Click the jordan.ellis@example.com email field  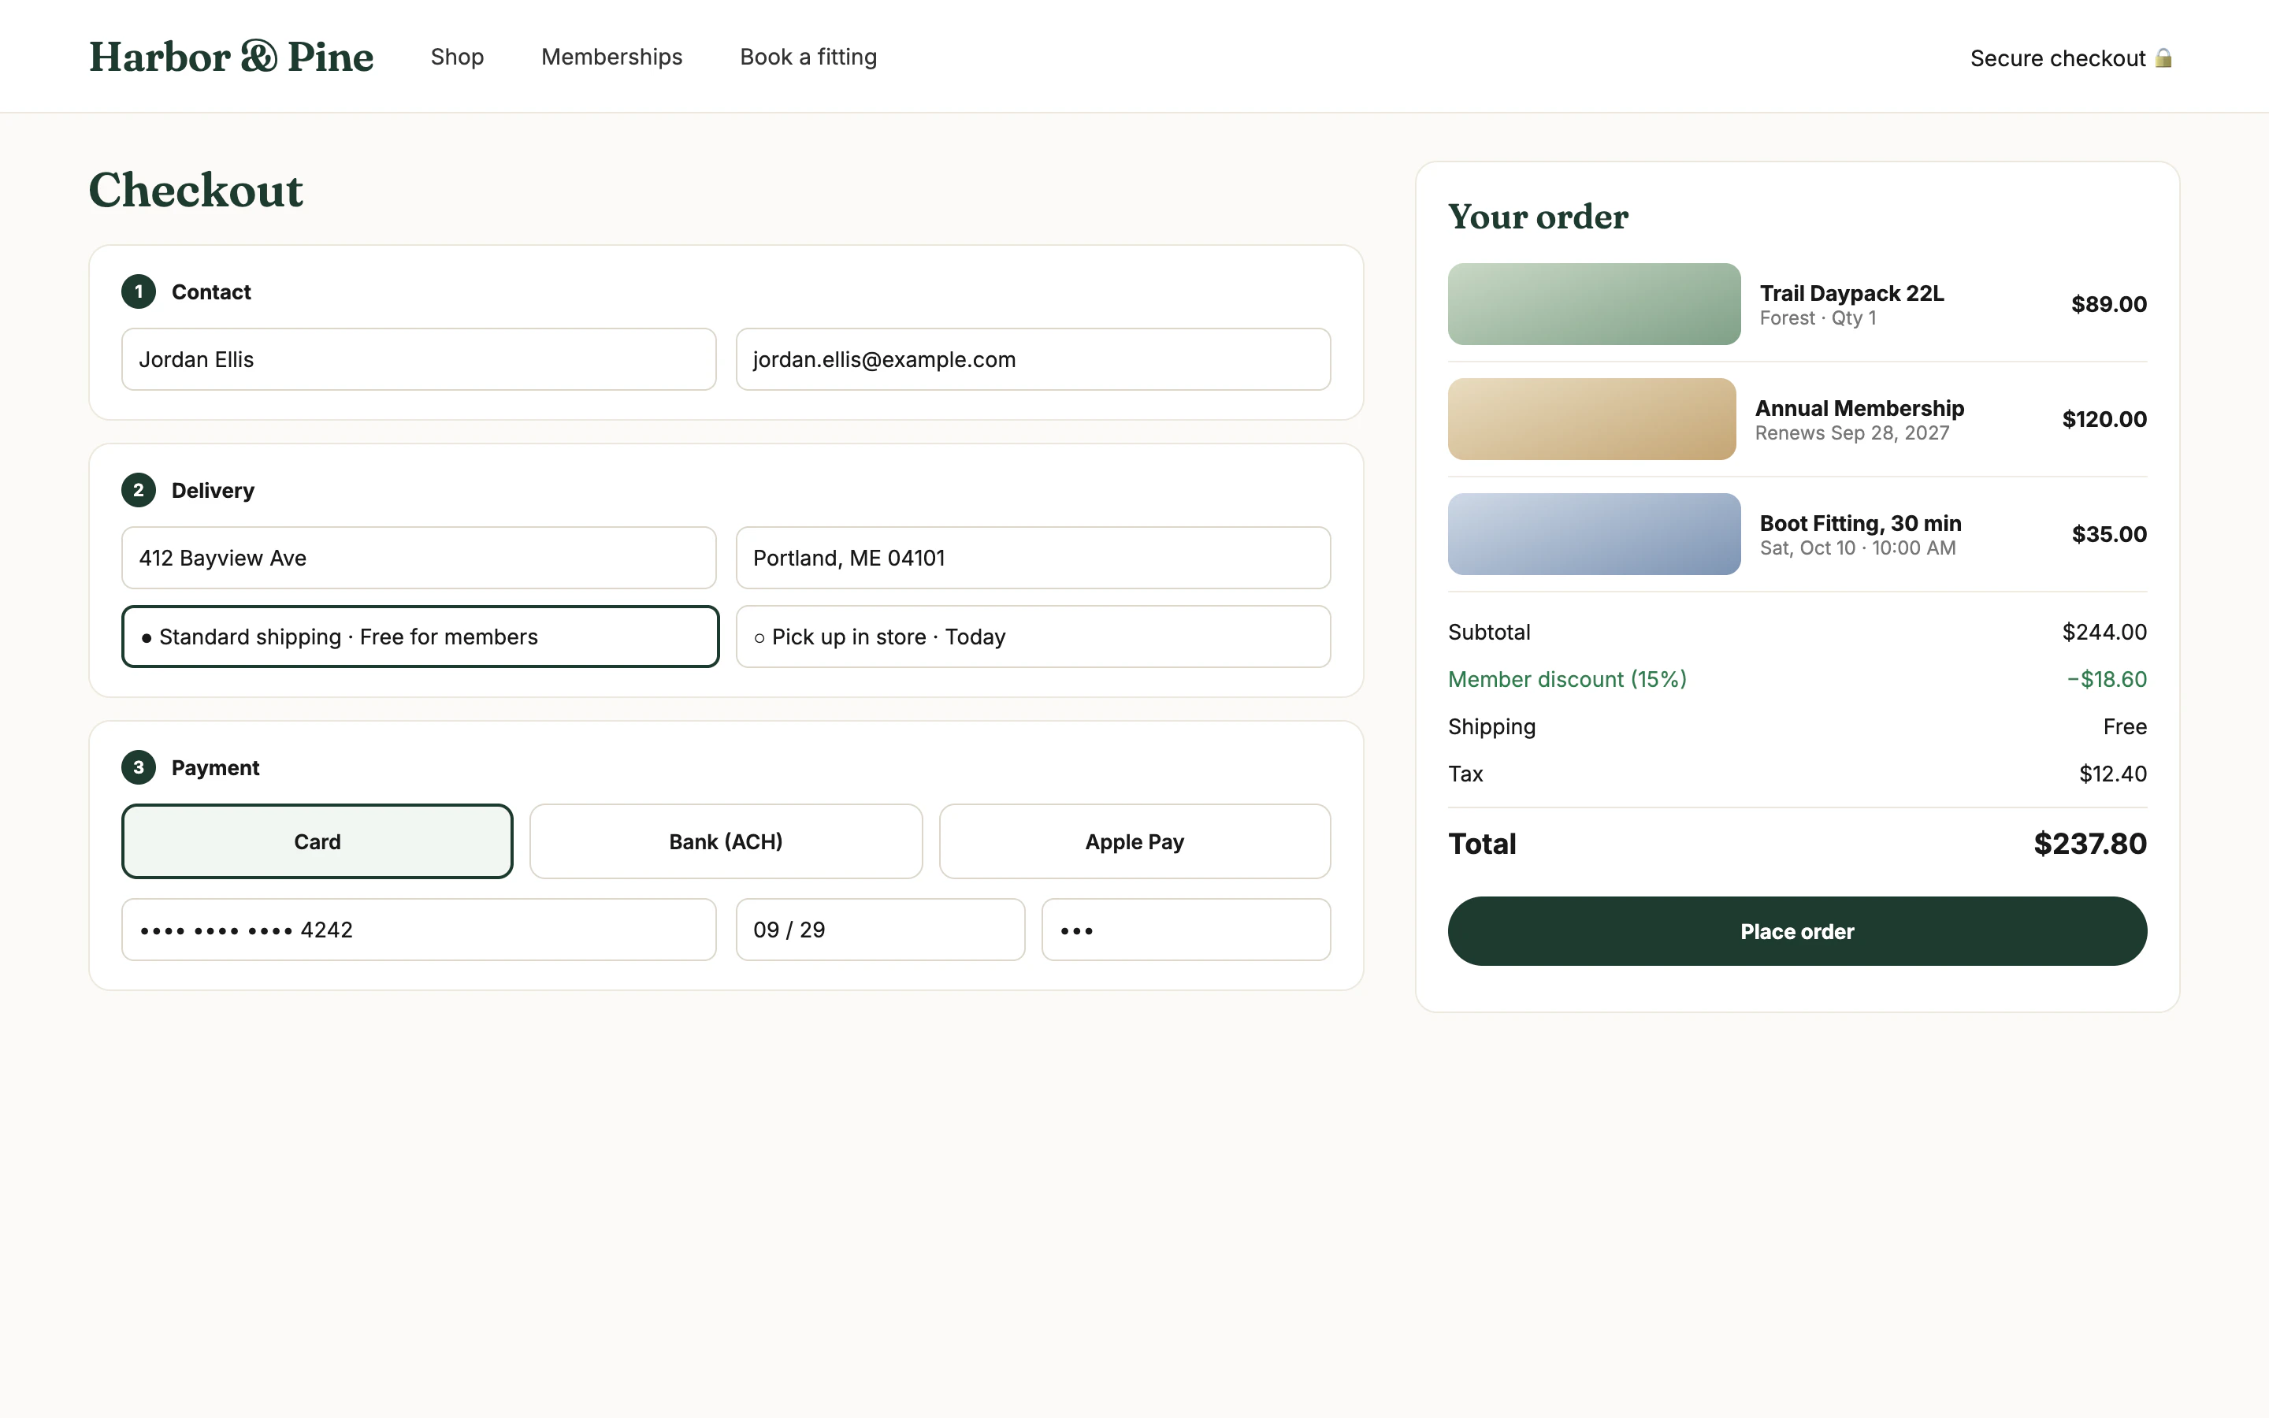click(x=1033, y=359)
